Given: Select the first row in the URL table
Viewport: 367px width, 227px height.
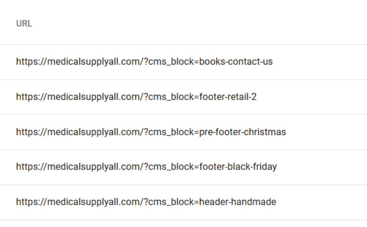Looking at the screenshot, I should (183, 62).
